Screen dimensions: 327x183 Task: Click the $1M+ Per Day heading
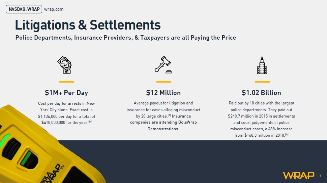tap(66, 93)
